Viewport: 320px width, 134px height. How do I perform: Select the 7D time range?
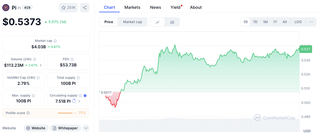255,22
